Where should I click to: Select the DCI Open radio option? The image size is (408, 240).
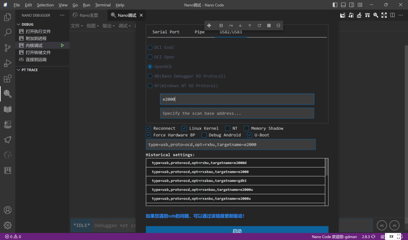[x=150, y=57]
